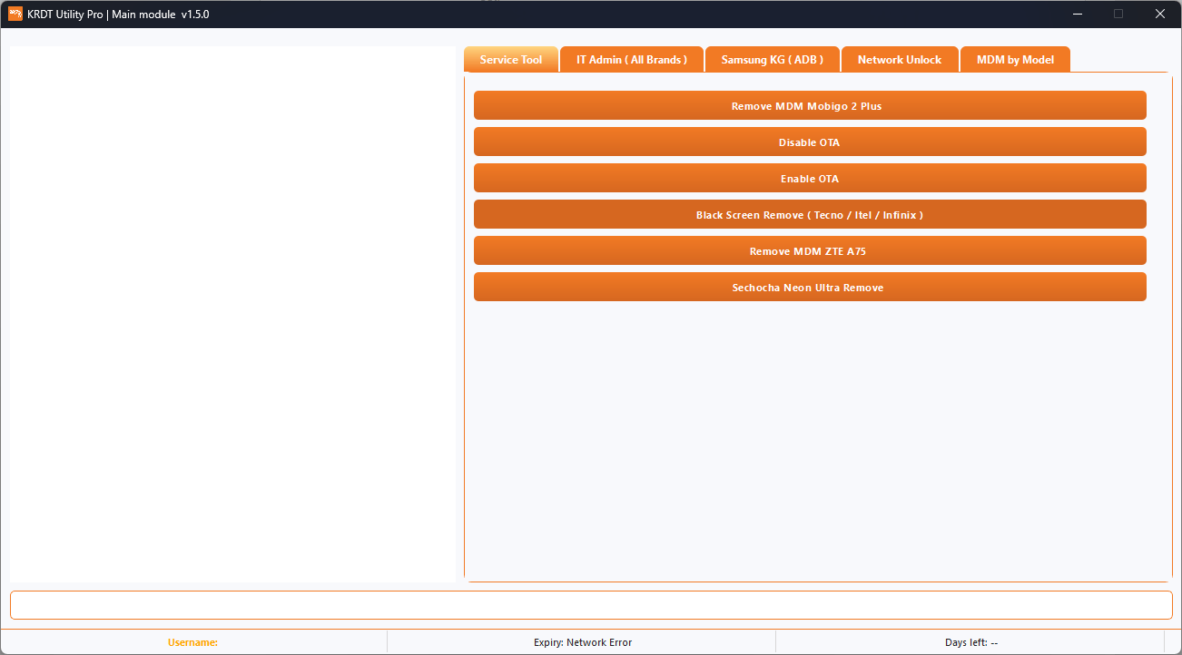Click the KRDT Utility Pro app icon

[x=15, y=14]
